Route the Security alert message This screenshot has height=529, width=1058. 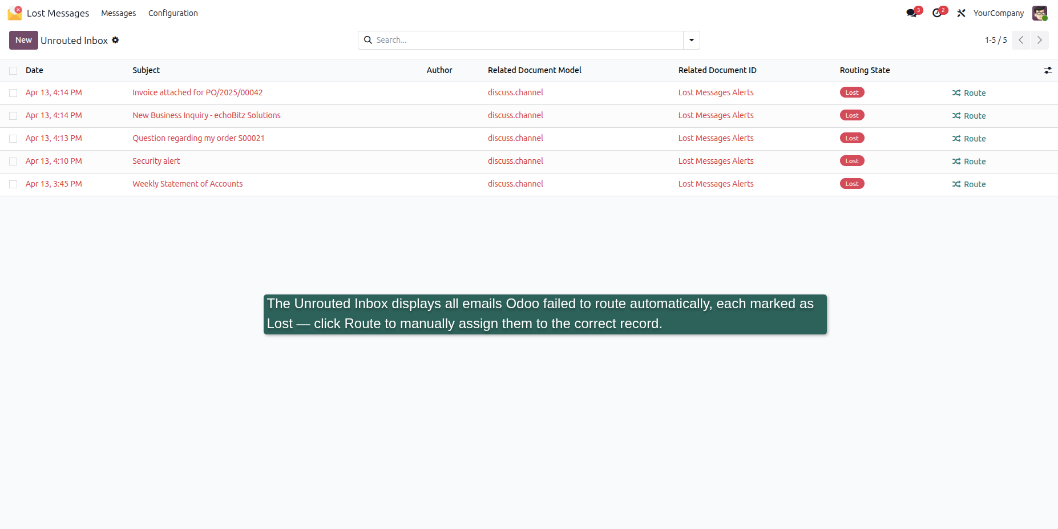coord(969,161)
